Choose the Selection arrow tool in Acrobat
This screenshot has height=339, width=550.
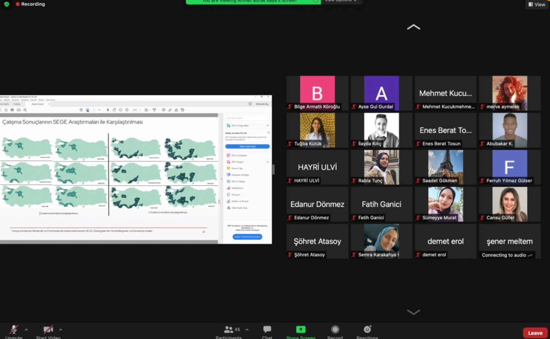(108, 110)
